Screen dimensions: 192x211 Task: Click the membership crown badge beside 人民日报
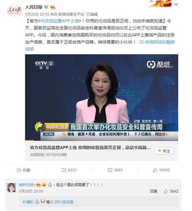click(53, 7)
